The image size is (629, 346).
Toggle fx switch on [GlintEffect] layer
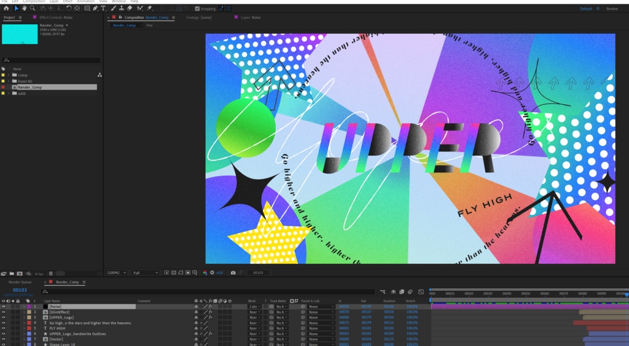click(x=210, y=312)
